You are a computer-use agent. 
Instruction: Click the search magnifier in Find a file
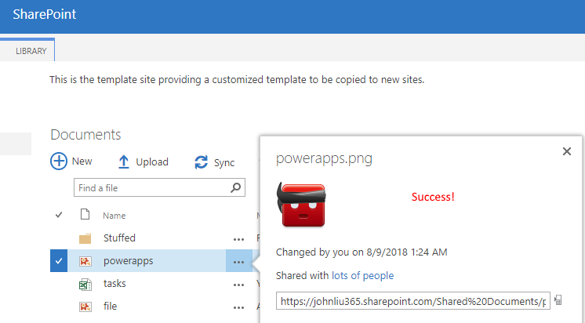tap(235, 188)
